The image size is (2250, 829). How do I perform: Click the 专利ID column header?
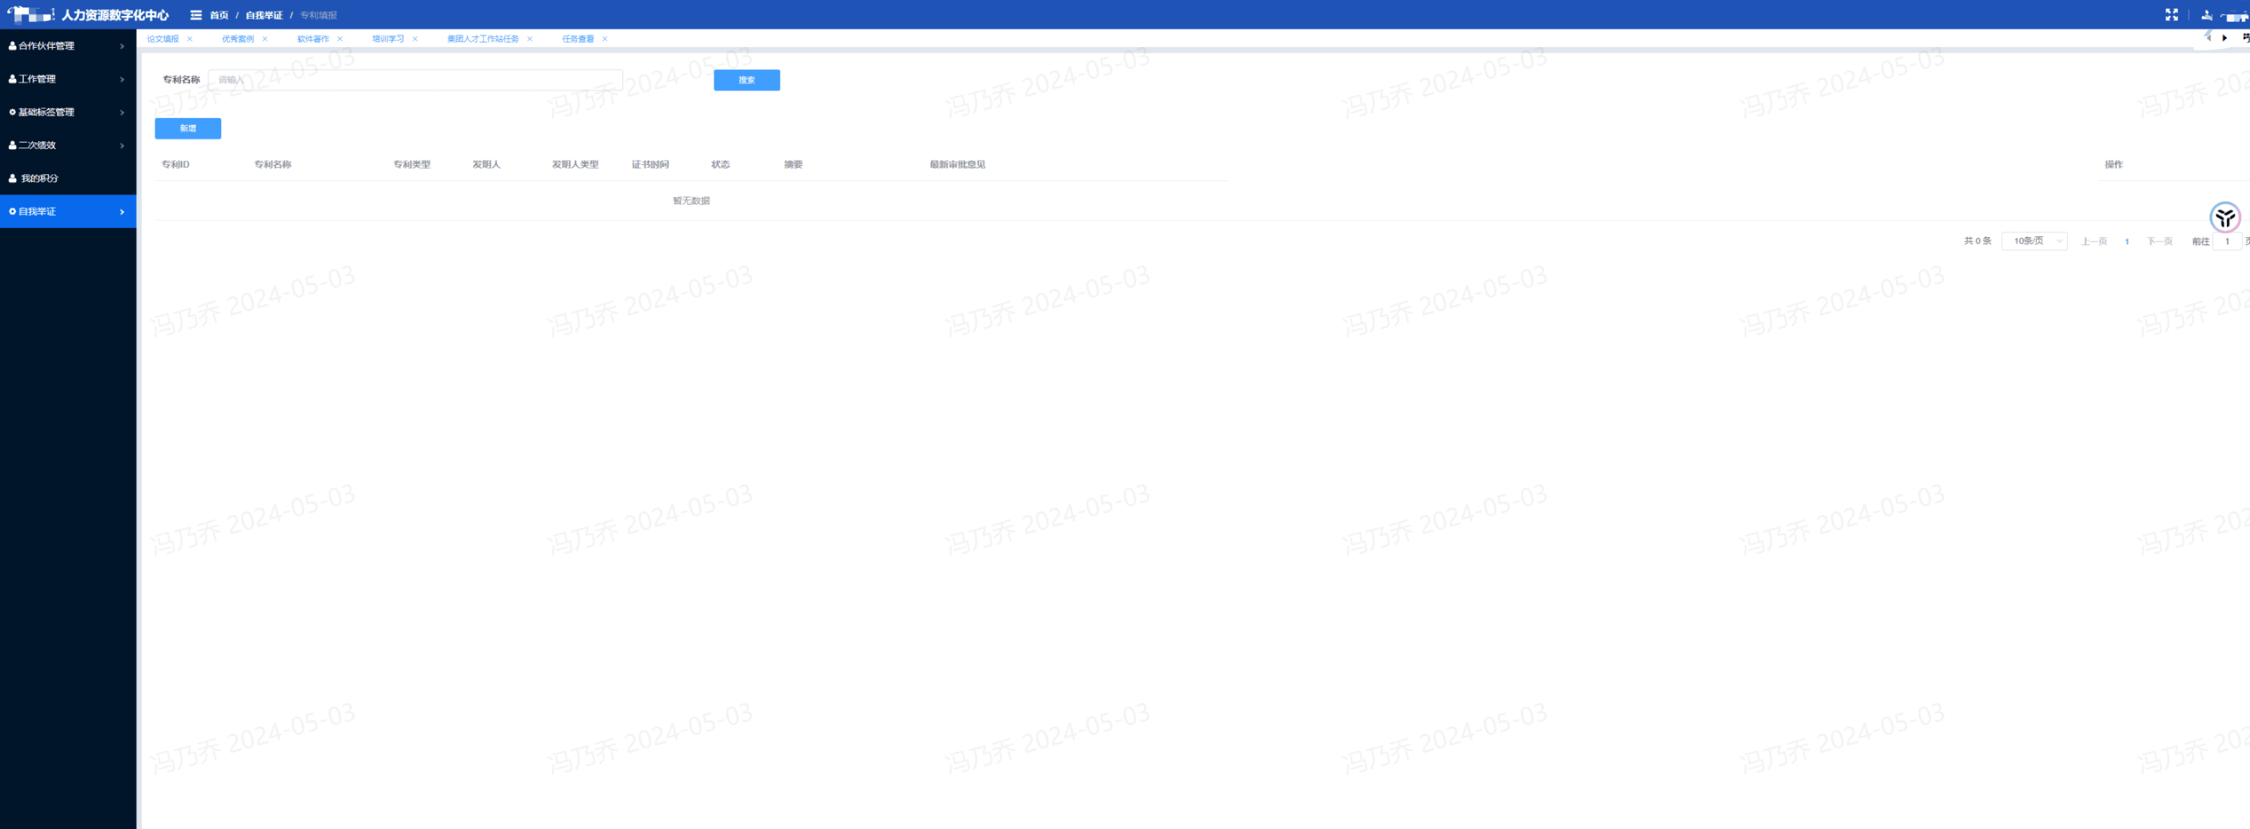176,165
